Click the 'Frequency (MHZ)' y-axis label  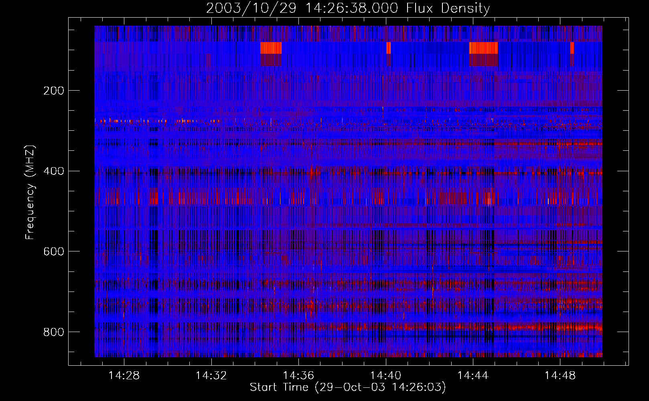(x=30, y=192)
